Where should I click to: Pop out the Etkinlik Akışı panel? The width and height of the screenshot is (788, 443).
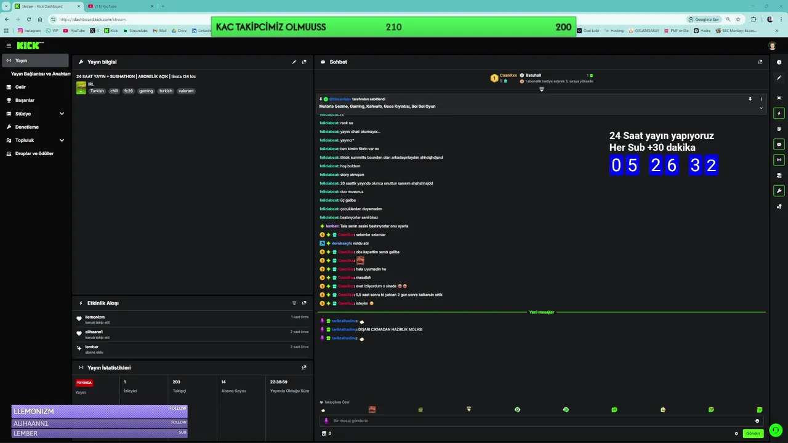(304, 303)
